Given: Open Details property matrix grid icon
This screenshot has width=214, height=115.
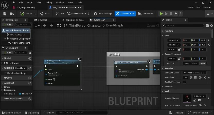Looking at the screenshot, I should 207,25.
